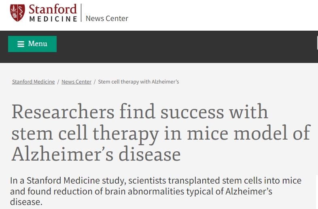Image resolution: width=318 pixels, height=209 pixels.
Task: Click "Alzheimer's disease" in the large headline
Action: point(96,154)
